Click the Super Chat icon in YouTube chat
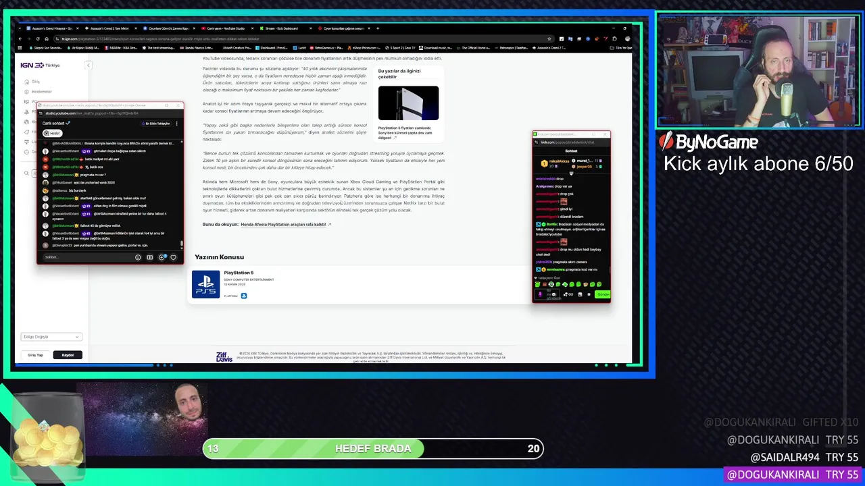 tap(162, 257)
